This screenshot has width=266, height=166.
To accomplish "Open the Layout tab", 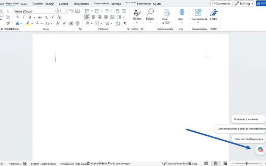I will pos(63,4).
